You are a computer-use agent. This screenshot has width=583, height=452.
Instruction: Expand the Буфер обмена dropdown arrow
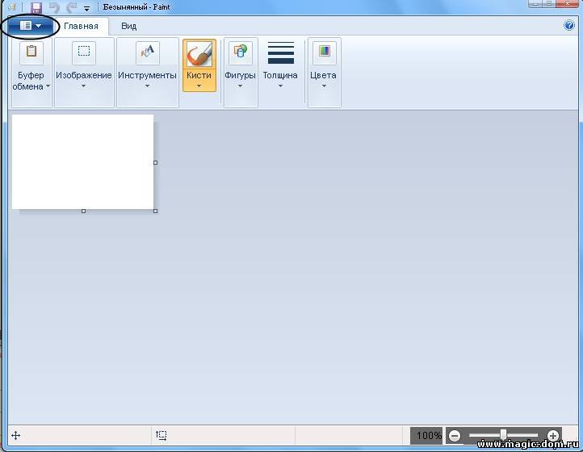(48, 86)
